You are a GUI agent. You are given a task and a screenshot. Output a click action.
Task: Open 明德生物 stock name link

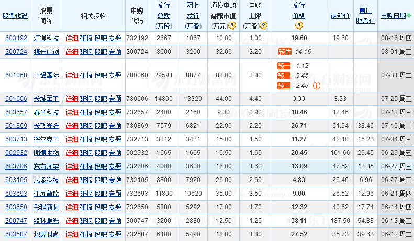pos(47,153)
